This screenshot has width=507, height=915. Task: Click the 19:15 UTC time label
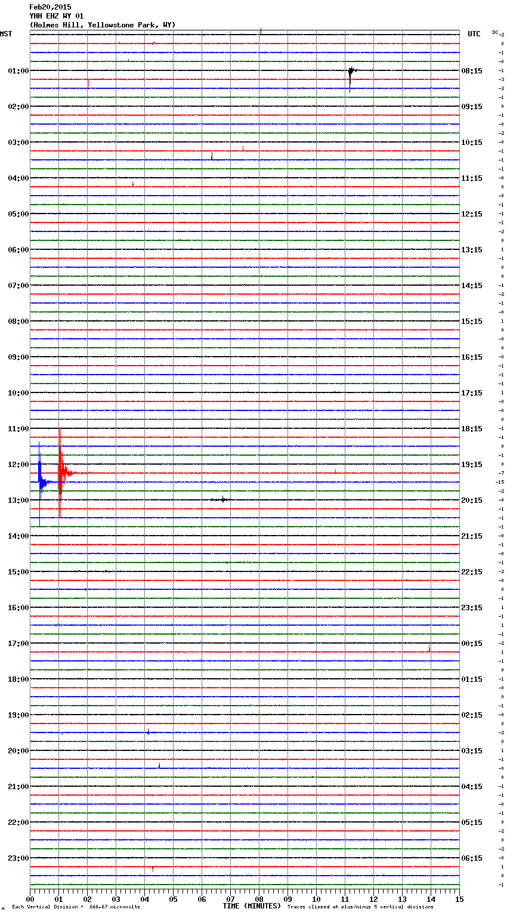(x=472, y=465)
